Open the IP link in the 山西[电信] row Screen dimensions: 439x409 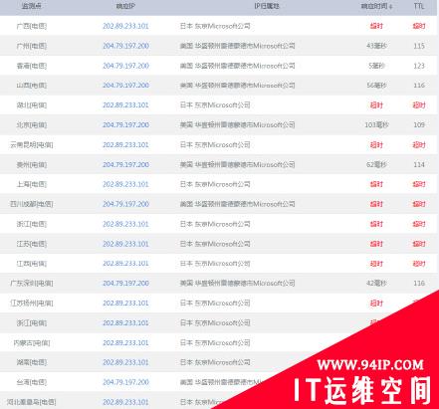click(x=125, y=86)
